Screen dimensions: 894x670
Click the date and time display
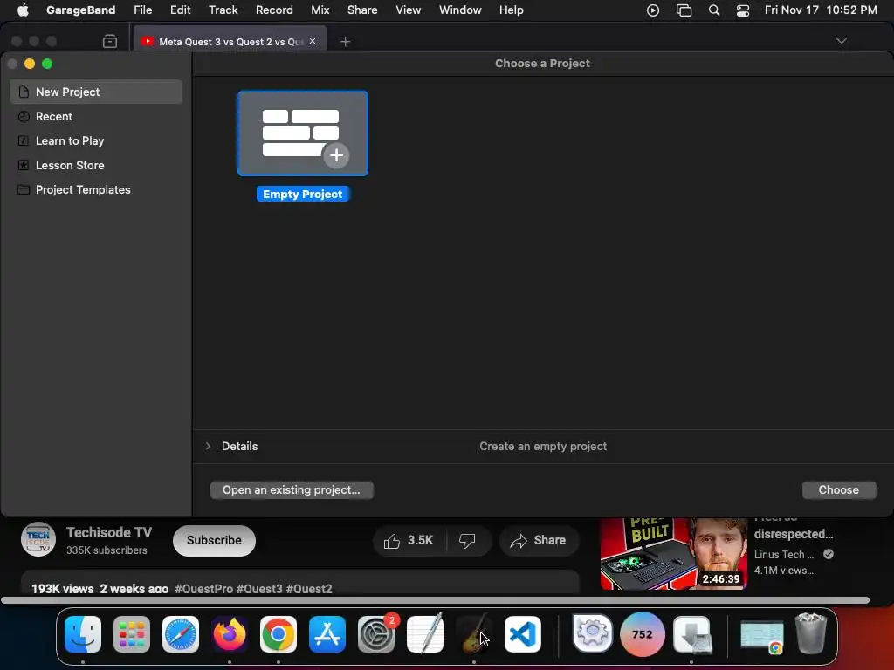click(x=821, y=10)
